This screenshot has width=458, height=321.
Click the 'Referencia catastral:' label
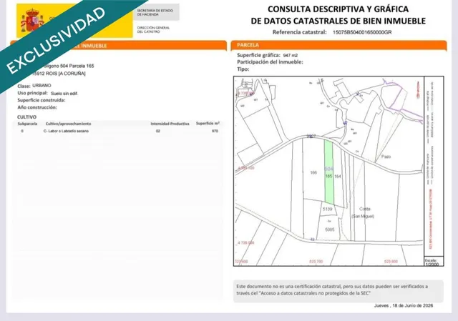(x=299, y=32)
